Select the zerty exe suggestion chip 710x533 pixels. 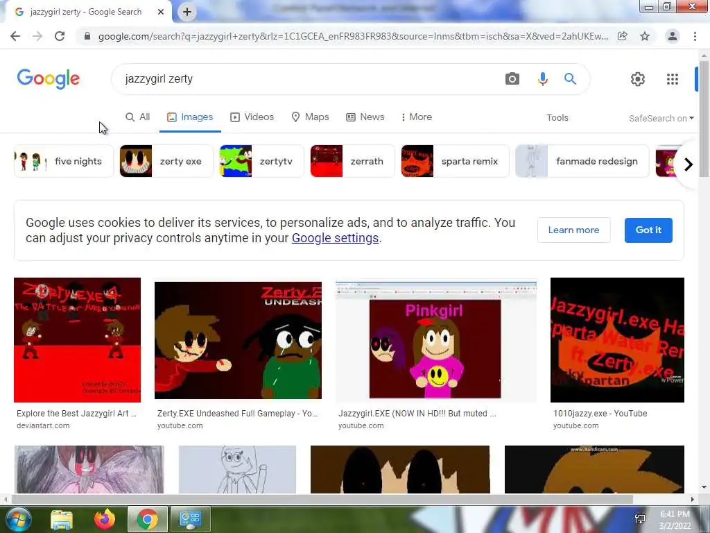(x=166, y=161)
